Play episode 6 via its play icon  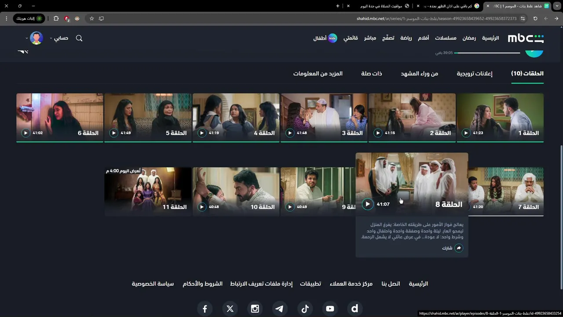pos(26,133)
